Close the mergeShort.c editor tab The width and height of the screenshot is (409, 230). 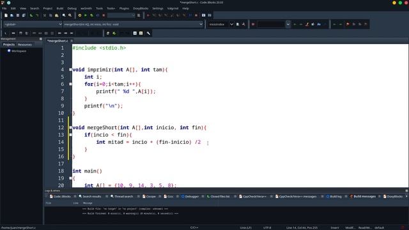[x=72, y=41]
